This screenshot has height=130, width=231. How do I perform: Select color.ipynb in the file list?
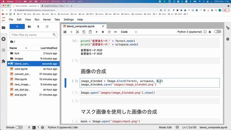click(34, 69)
